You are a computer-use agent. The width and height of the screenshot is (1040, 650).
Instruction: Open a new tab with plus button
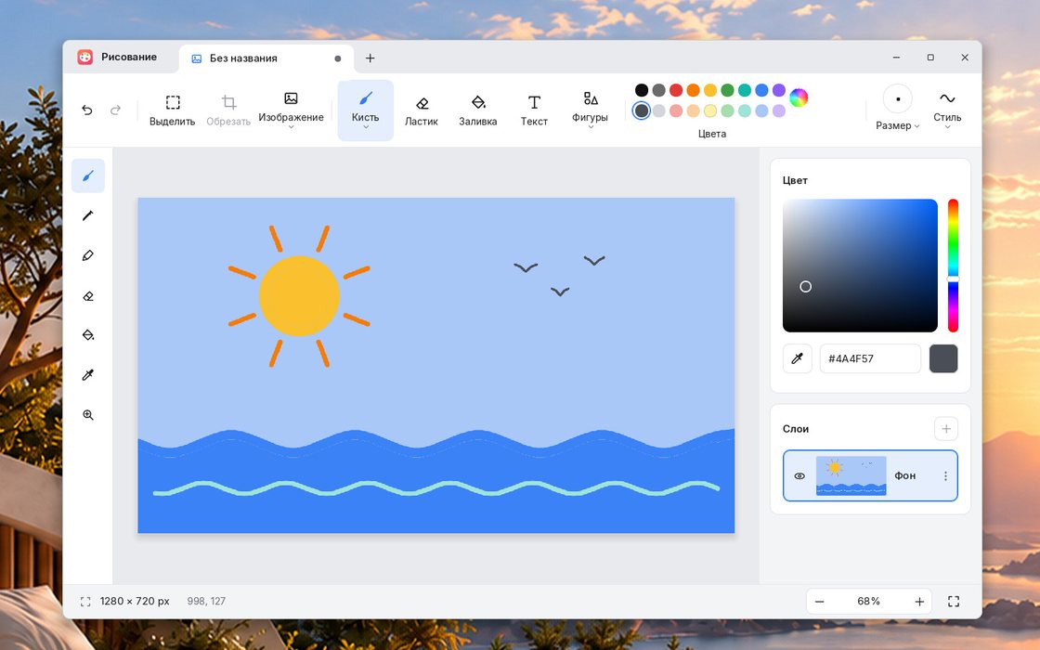pyautogui.click(x=370, y=58)
